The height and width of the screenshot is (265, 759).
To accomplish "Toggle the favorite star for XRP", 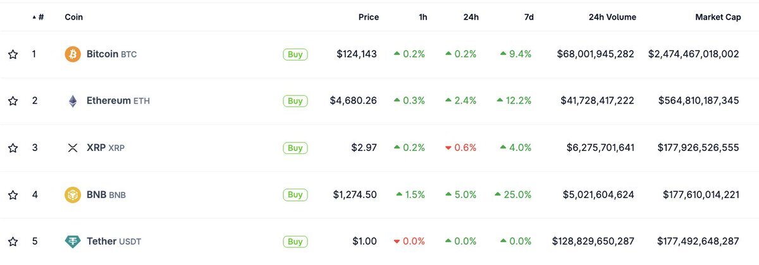I will [13, 148].
